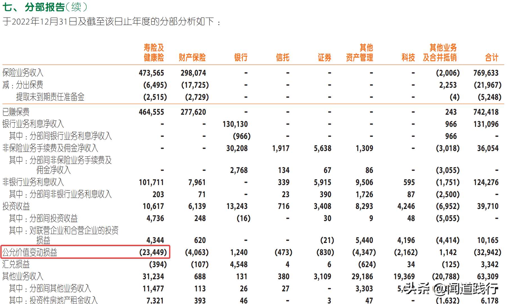This screenshot has height=304, width=507.
Task: Click value 13,243 in 投资收益 row
Action: [237, 206]
